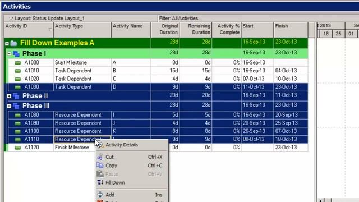Open the Layout: Status Update Layout_1 dropdown
This screenshot has height=202, width=359.
click(x=11, y=19)
